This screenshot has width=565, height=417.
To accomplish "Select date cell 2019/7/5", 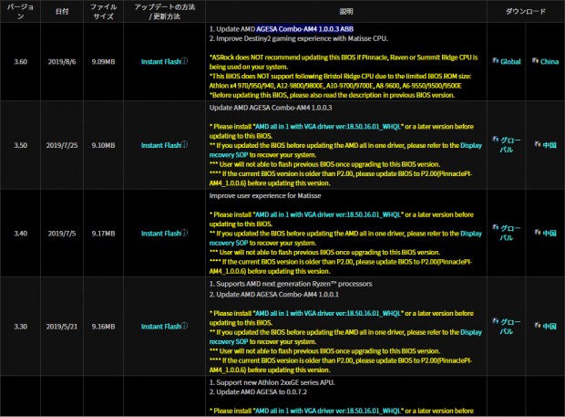I will coord(62,234).
